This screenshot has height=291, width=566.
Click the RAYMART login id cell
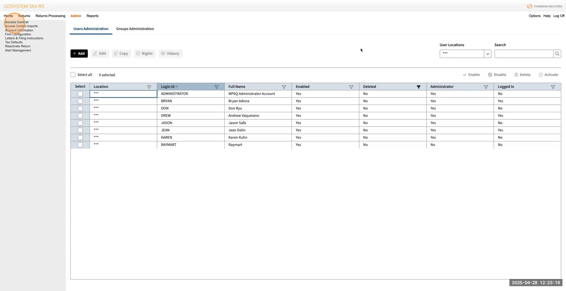pyautogui.click(x=191, y=145)
